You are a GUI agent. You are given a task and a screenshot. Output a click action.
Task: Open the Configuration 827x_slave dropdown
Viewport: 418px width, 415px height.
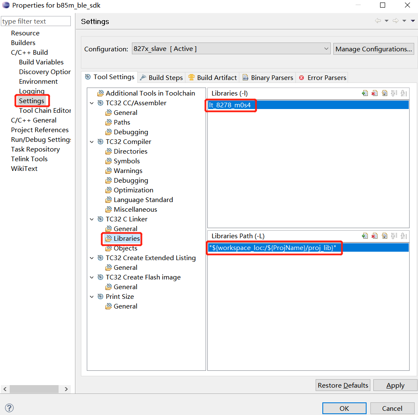coord(326,48)
